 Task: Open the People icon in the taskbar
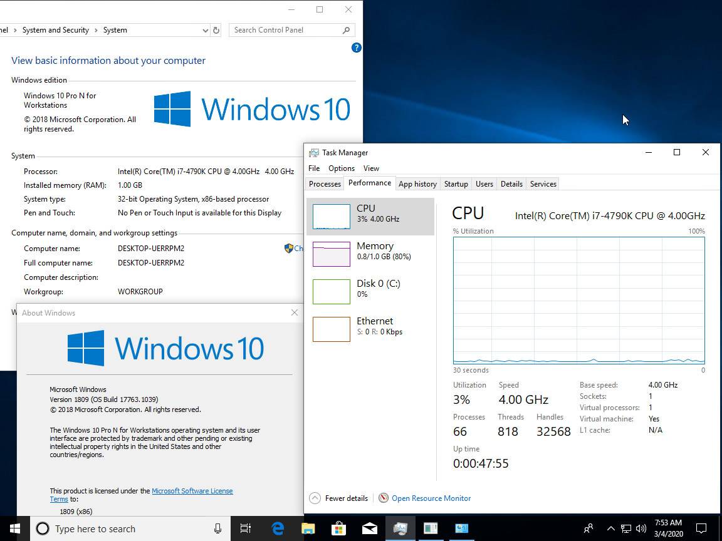(x=588, y=528)
